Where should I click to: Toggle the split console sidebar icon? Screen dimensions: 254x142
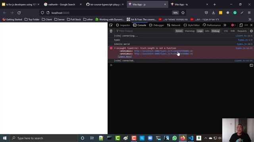(251, 65)
